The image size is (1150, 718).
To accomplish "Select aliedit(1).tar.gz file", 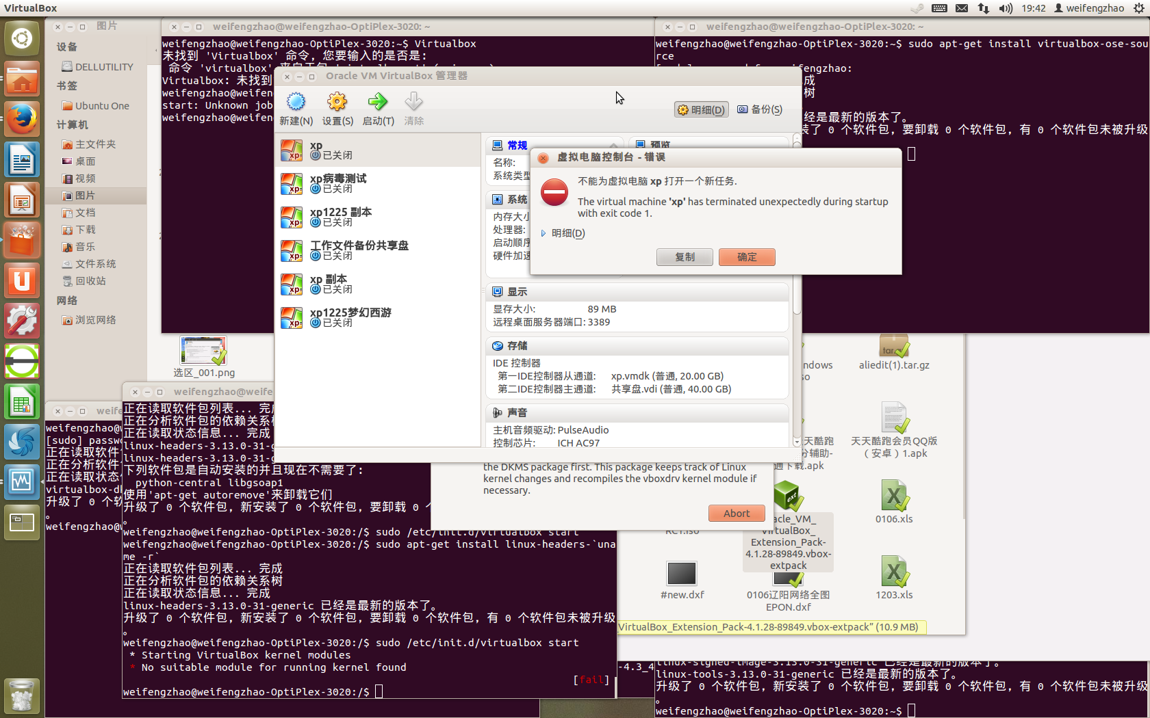I will coord(894,352).
